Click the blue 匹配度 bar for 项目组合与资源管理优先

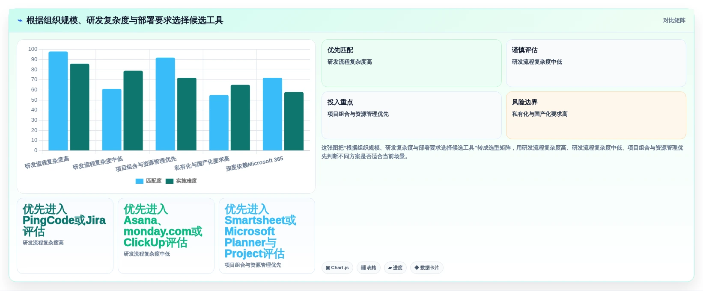165,104
